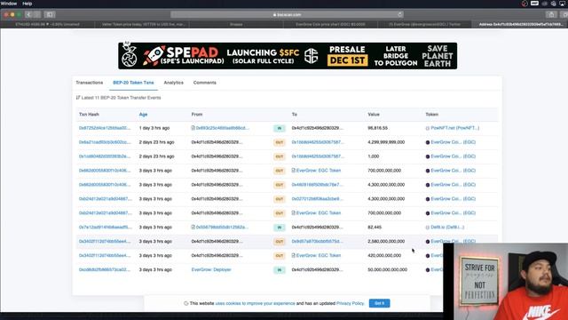
Task: Select the BEP-20 Token Txns tab
Action: click(x=133, y=83)
